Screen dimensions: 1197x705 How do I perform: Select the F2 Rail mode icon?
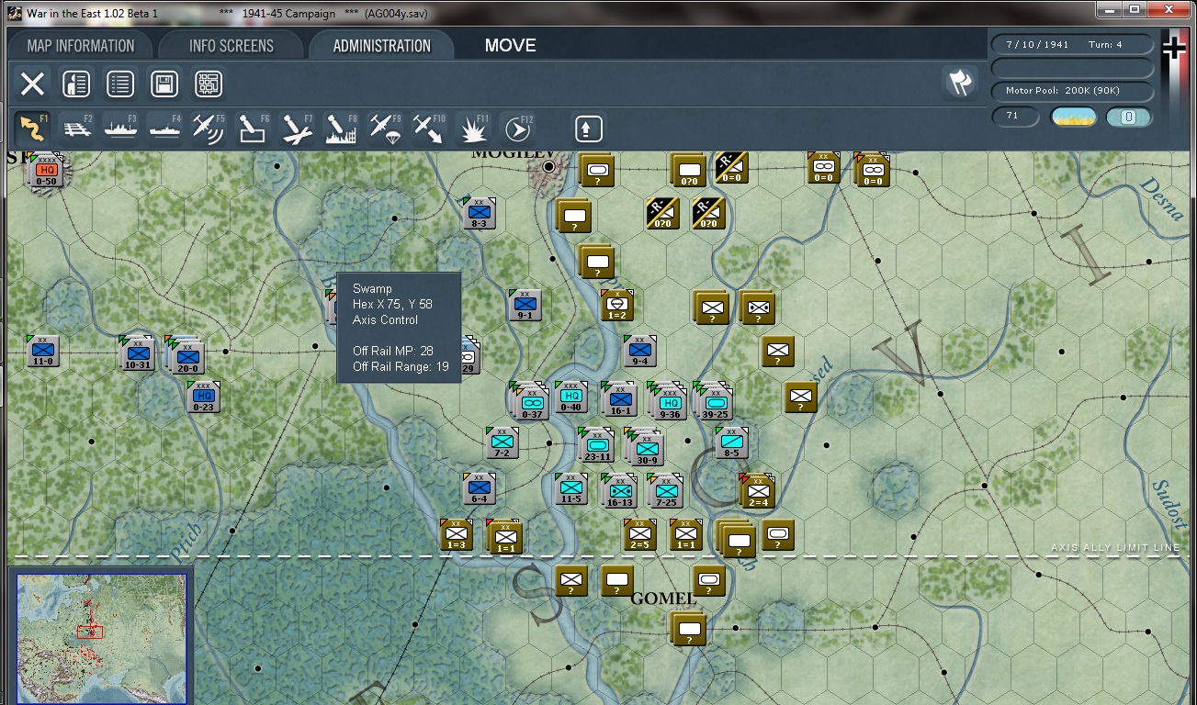(77, 129)
